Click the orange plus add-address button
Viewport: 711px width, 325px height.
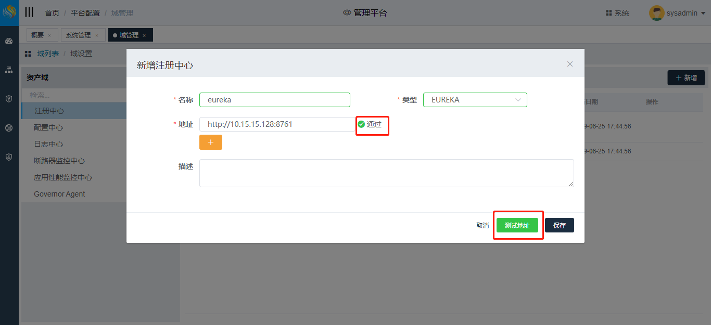tap(210, 142)
